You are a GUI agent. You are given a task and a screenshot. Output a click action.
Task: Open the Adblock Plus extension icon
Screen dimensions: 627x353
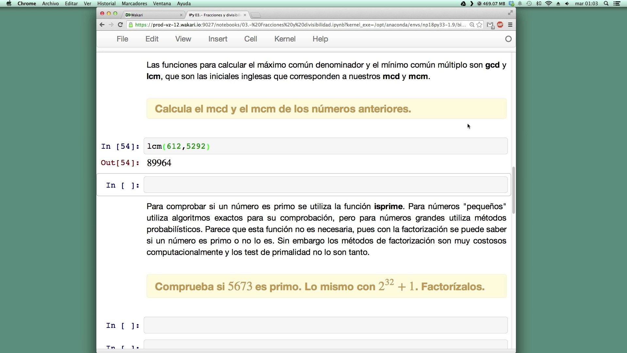point(500,25)
